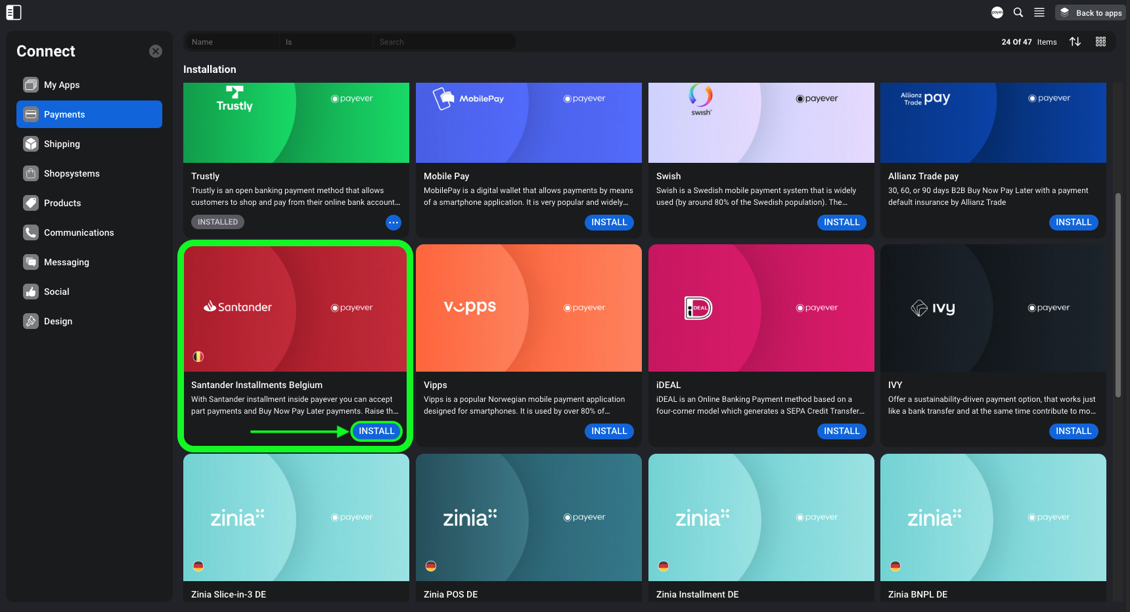Image resolution: width=1130 pixels, height=612 pixels.
Task: Open Shipping category
Action: click(x=89, y=144)
